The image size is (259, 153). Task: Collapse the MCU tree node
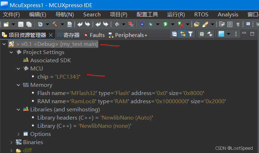pyautogui.click(x=18, y=69)
